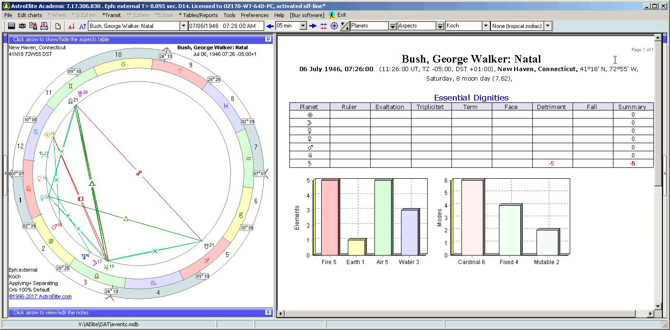Click the print chart icon
670x330 pixels.
click(x=44, y=26)
